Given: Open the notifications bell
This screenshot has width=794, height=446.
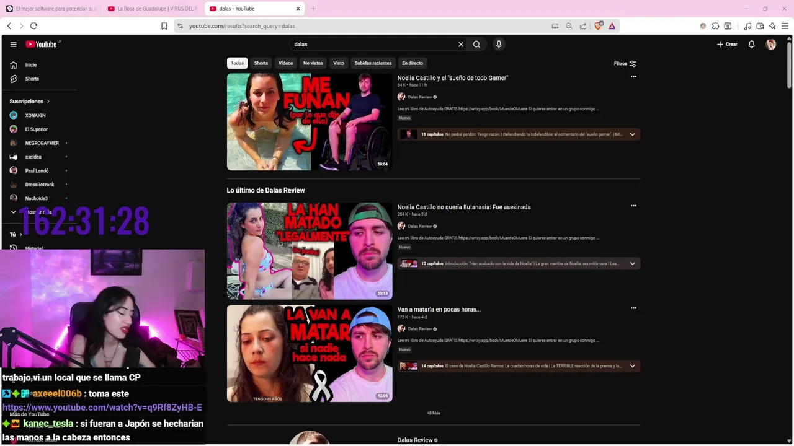Looking at the screenshot, I should coord(751,45).
